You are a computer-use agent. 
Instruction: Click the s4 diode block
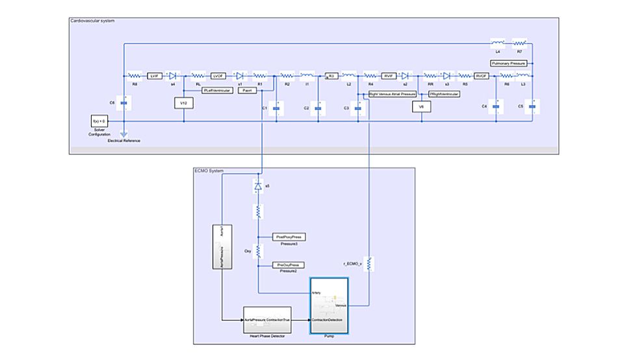tap(173, 76)
